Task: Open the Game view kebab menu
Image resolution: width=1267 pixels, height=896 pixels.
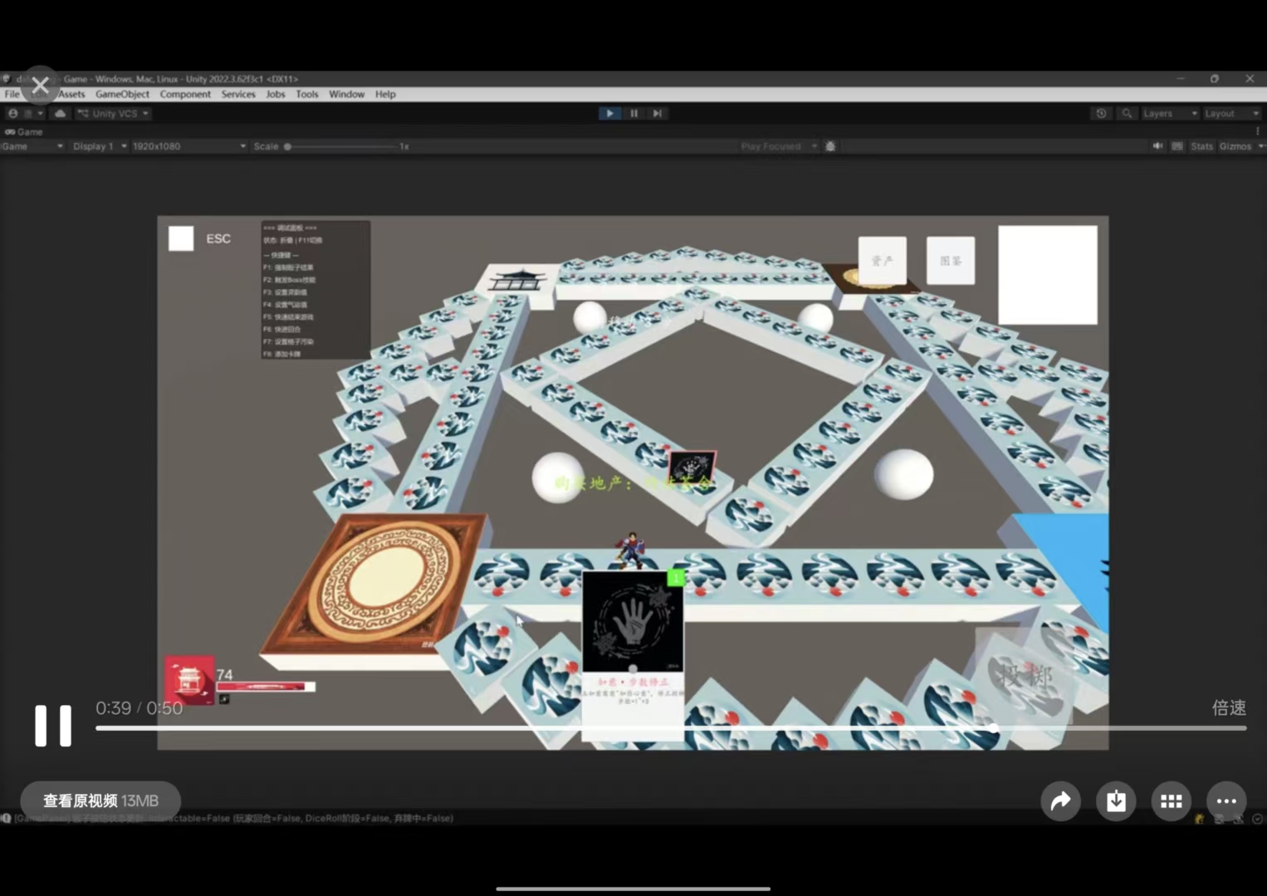Action: coord(1258,131)
